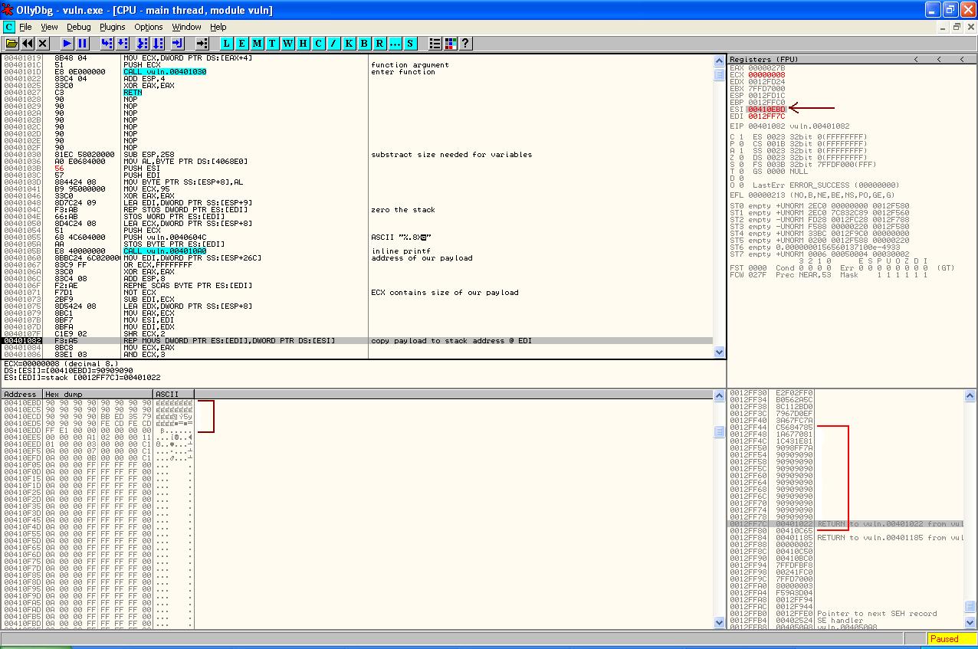The height and width of the screenshot is (649, 978).
Task: Click the Open file folder icon
Action: 12,44
